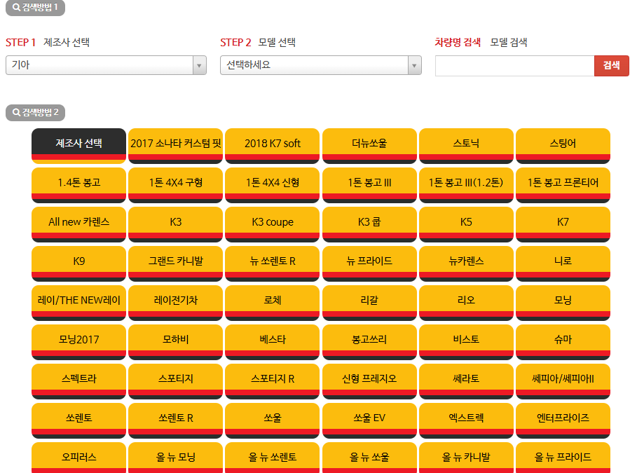Select the K7 model button
Image resolution: width=630 pixels, height=473 pixels.
tap(563, 225)
